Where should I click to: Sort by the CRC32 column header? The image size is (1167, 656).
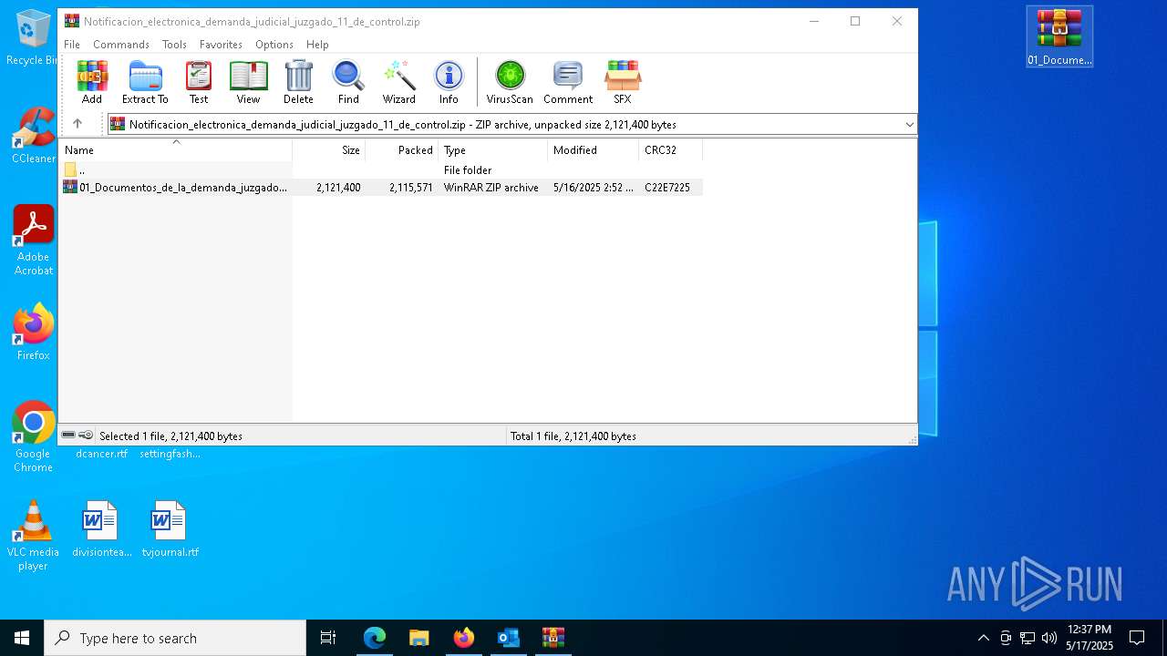pyautogui.click(x=670, y=150)
